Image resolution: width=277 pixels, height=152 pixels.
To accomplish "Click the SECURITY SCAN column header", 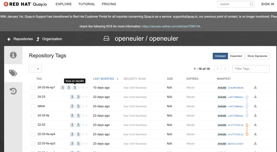I will tap(134, 79).
